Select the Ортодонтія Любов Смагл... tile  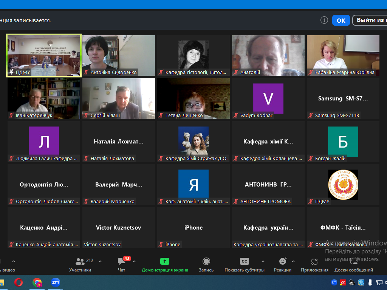[x=44, y=184]
